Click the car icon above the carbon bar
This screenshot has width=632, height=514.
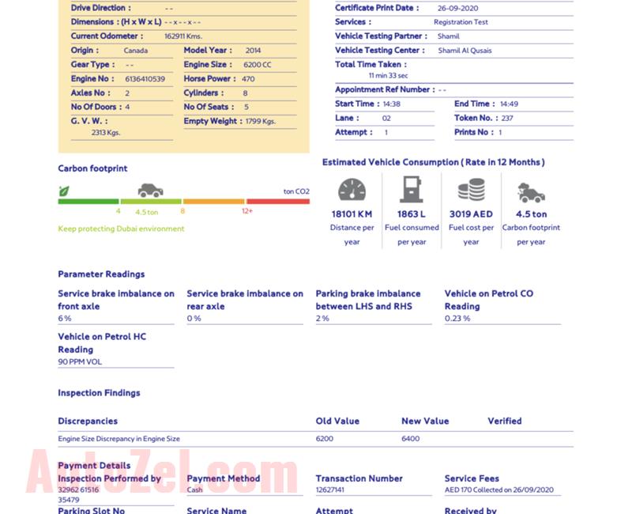(x=150, y=190)
